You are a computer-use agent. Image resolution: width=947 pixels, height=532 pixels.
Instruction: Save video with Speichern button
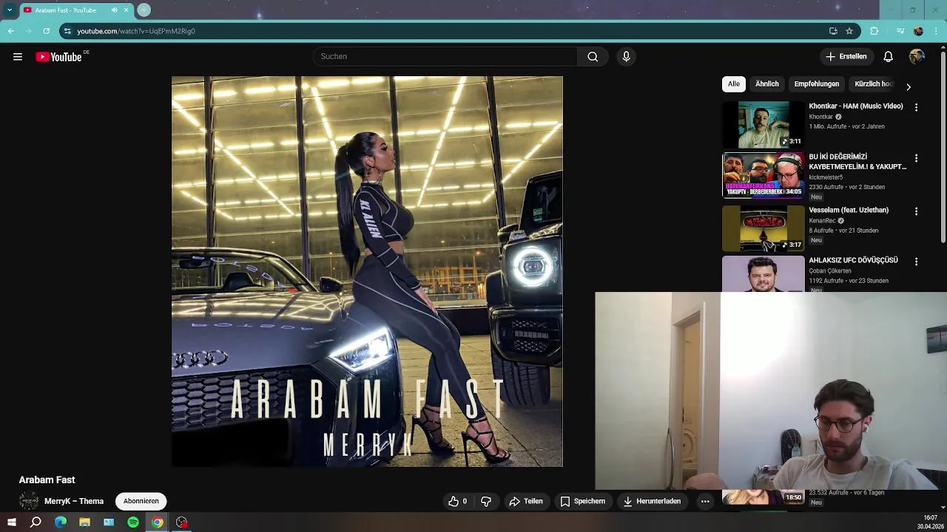[x=583, y=501]
